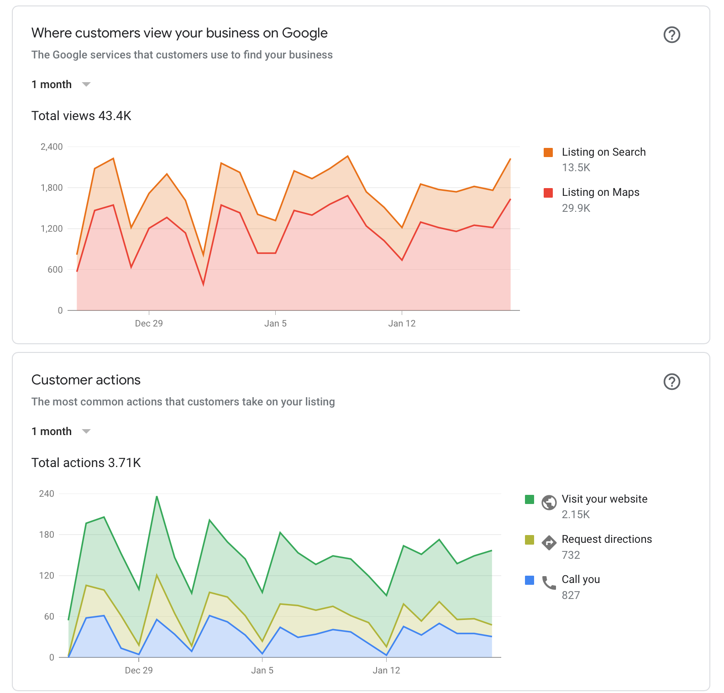This screenshot has height=693, width=724.
Task: Click the globe icon beside Visit your website
Action: (x=549, y=502)
